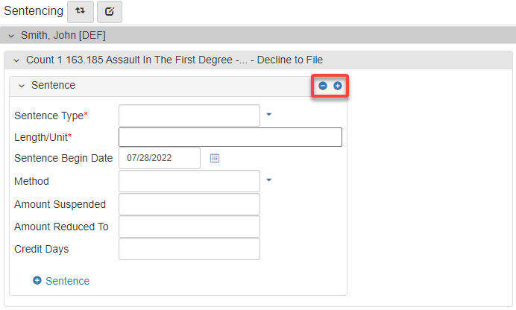Click the Credit Days text box
The image size is (516, 310).
click(x=189, y=249)
